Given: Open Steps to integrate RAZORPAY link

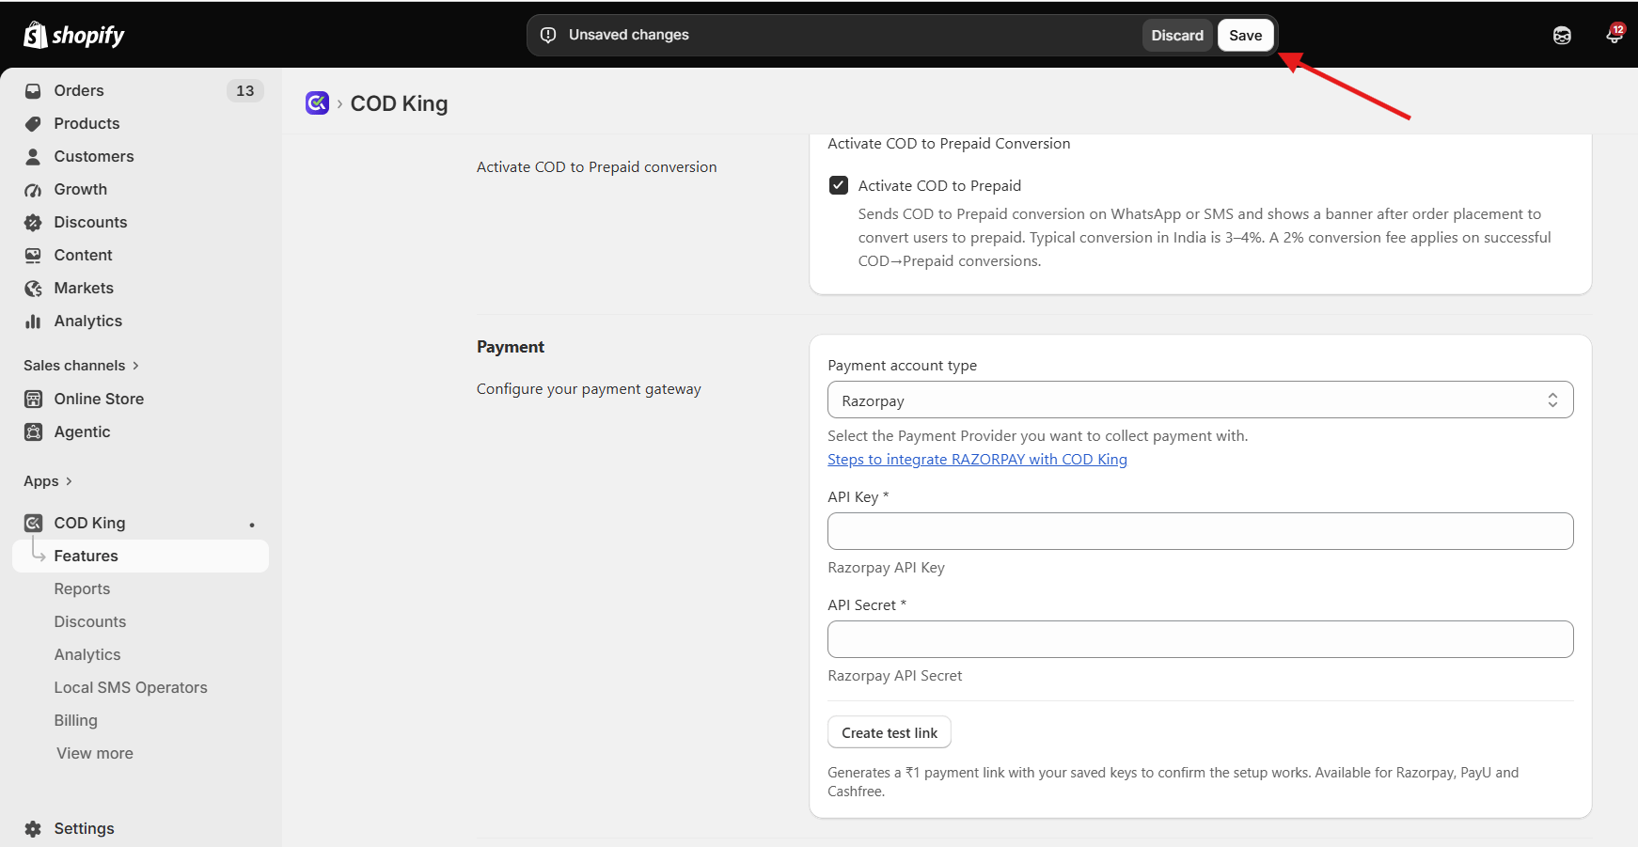Looking at the screenshot, I should click(977, 459).
